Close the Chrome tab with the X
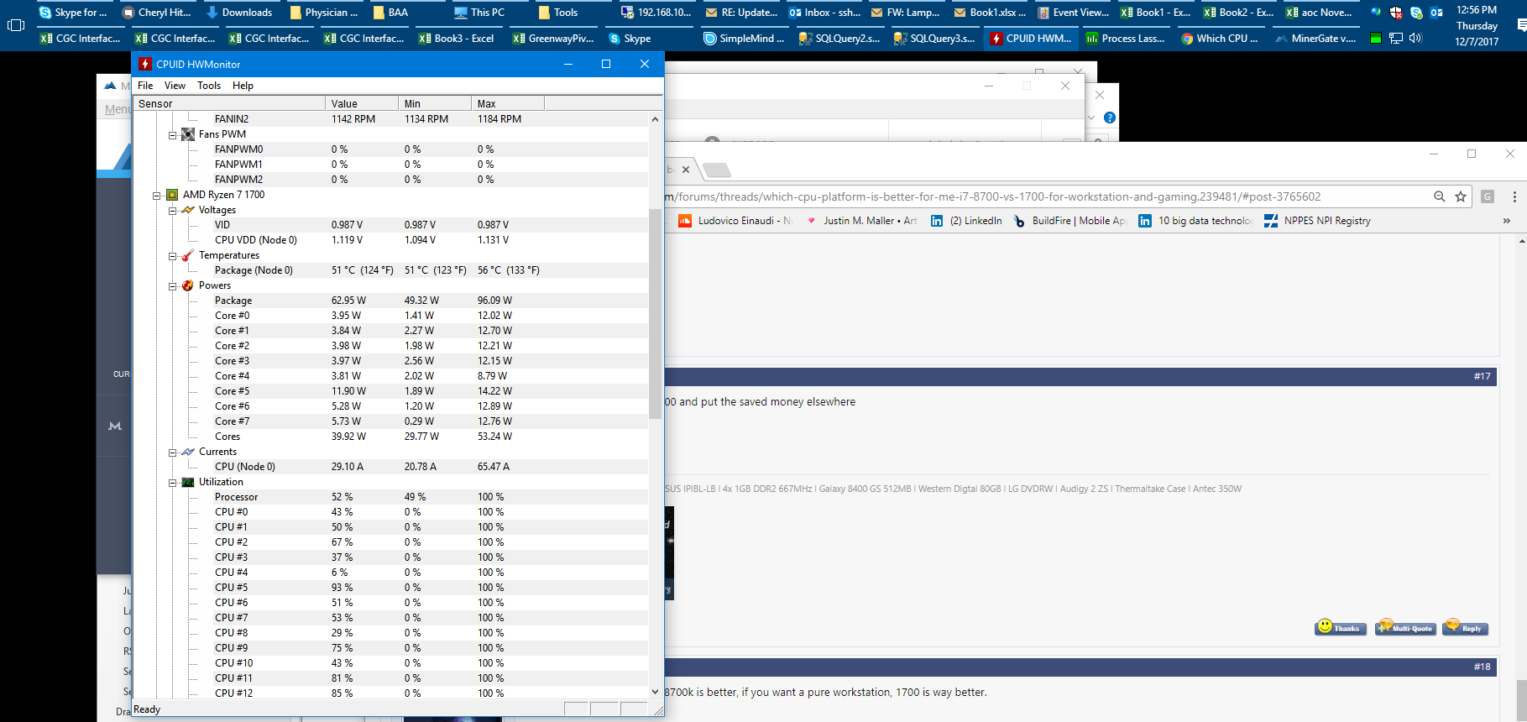Image resolution: width=1527 pixels, height=722 pixels. point(686,170)
